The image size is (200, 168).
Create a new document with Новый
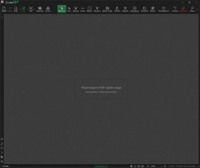[4, 9]
